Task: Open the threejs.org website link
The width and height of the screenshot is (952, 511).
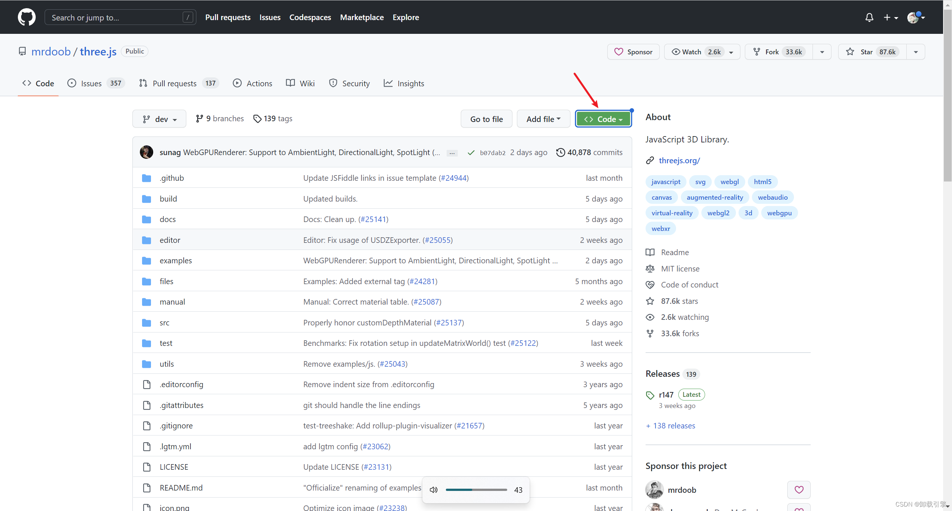Action: 679,160
